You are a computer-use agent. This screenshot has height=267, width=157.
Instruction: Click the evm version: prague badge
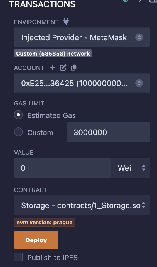pos(45,222)
